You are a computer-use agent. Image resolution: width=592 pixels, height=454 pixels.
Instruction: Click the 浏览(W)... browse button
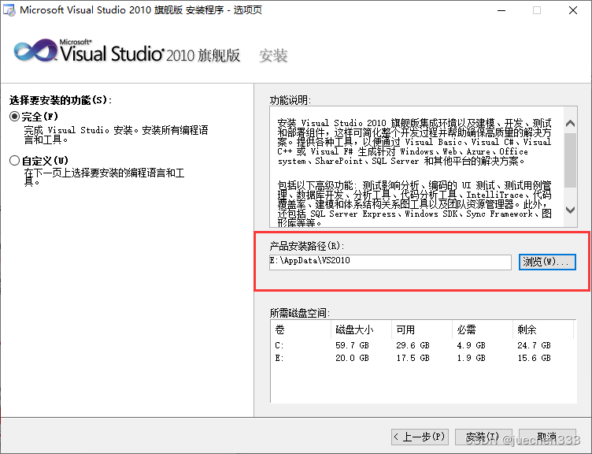(547, 262)
